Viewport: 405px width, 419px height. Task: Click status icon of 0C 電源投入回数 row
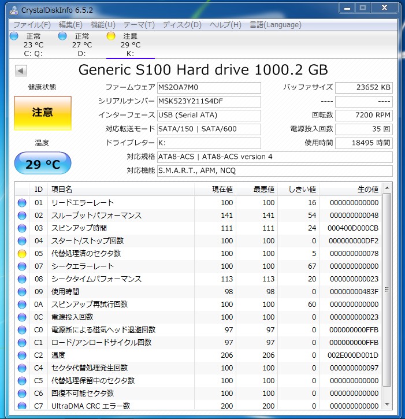tap(22, 317)
